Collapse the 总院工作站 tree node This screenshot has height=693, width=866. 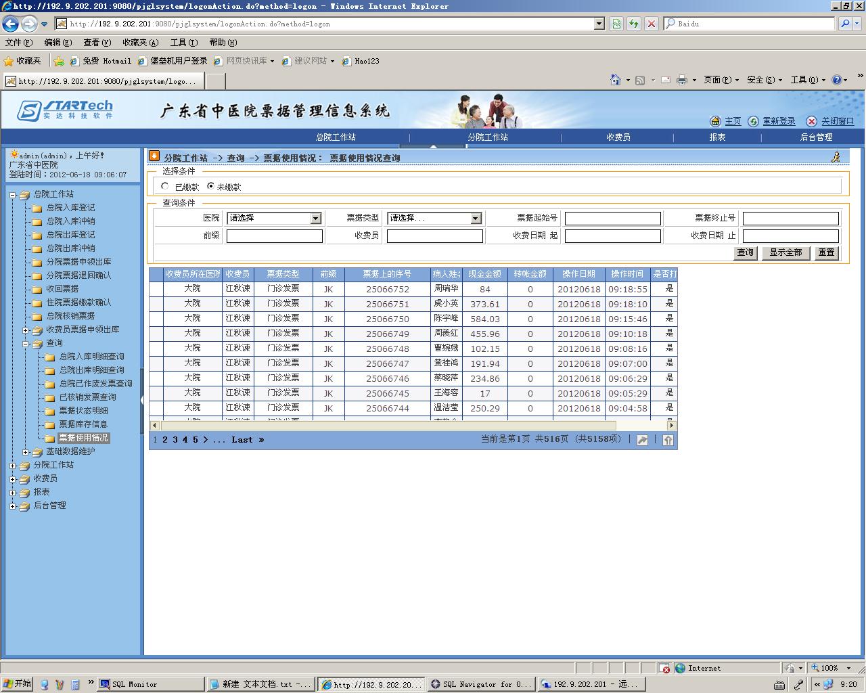tap(12, 195)
